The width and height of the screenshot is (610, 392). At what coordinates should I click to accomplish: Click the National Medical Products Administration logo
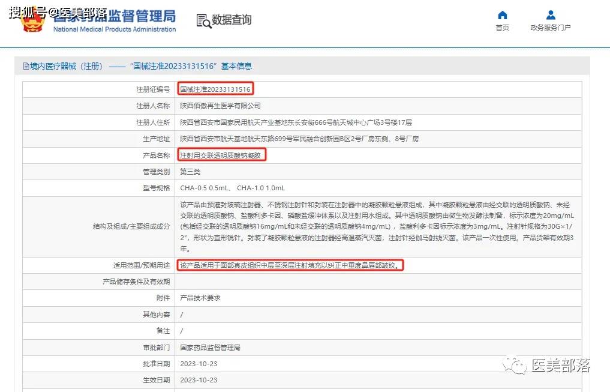[99, 20]
